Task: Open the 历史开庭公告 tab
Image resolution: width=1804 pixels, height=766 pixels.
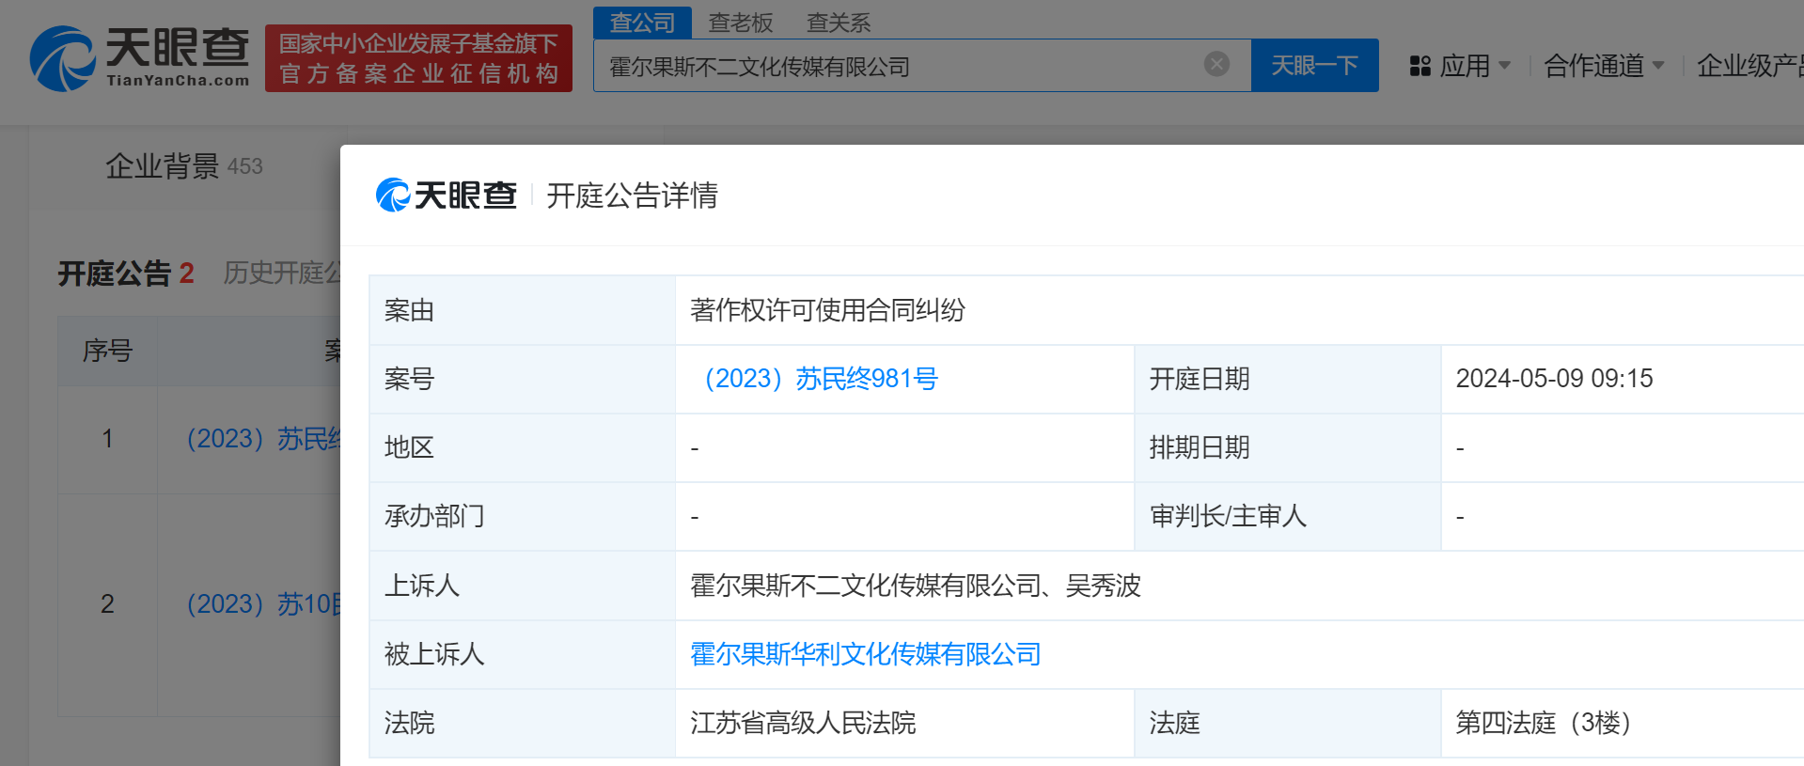Action: [x=281, y=273]
